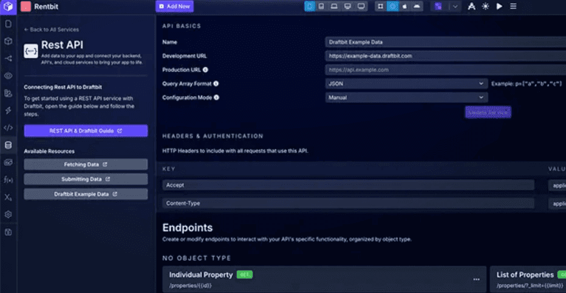The height and width of the screenshot is (293, 566).
Task: Click the Endpoints heading
Action: point(187,227)
